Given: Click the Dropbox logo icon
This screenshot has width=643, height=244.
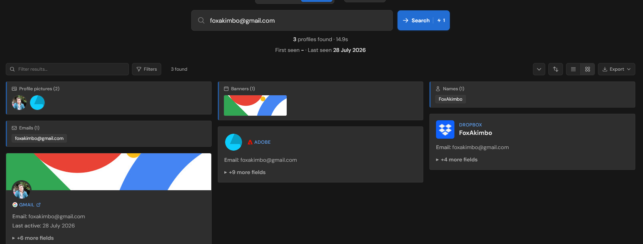Looking at the screenshot, I should [x=445, y=129].
